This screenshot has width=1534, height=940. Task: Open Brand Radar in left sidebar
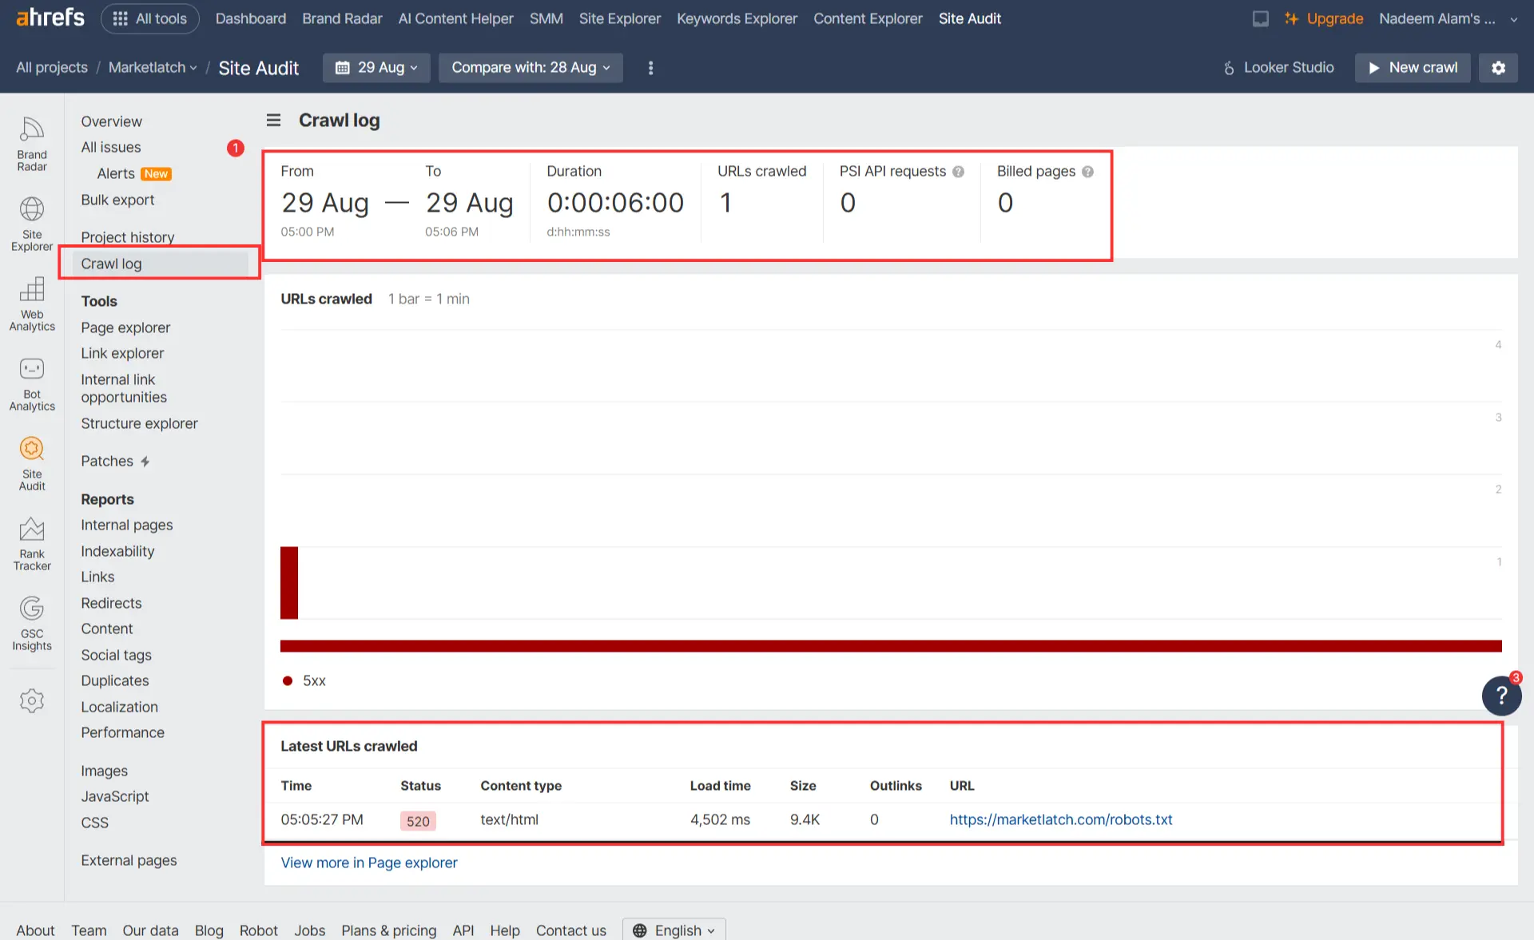click(x=32, y=144)
